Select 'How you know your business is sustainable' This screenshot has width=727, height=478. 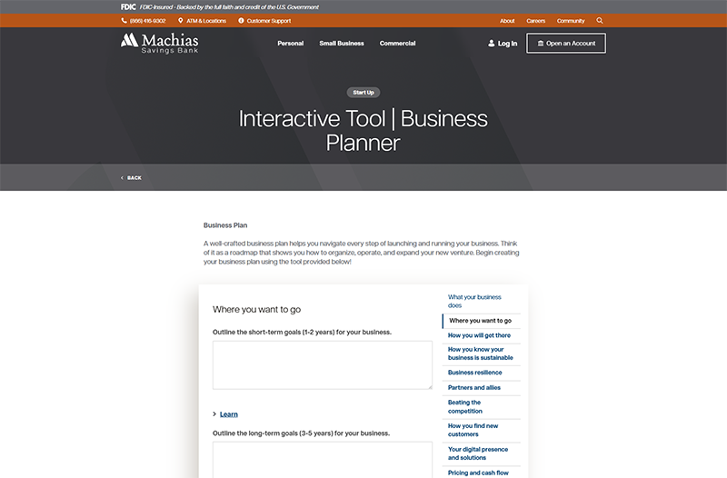[x=481, y=354]
